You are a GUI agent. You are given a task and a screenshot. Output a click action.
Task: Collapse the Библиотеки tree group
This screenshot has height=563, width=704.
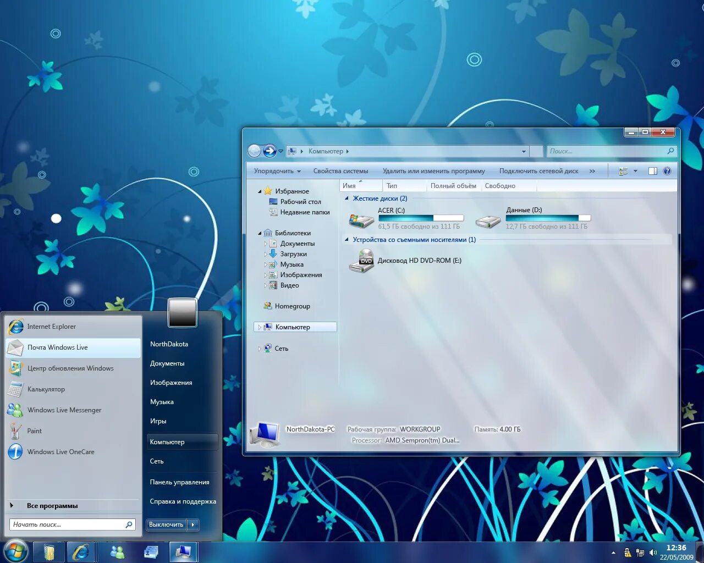260,233
